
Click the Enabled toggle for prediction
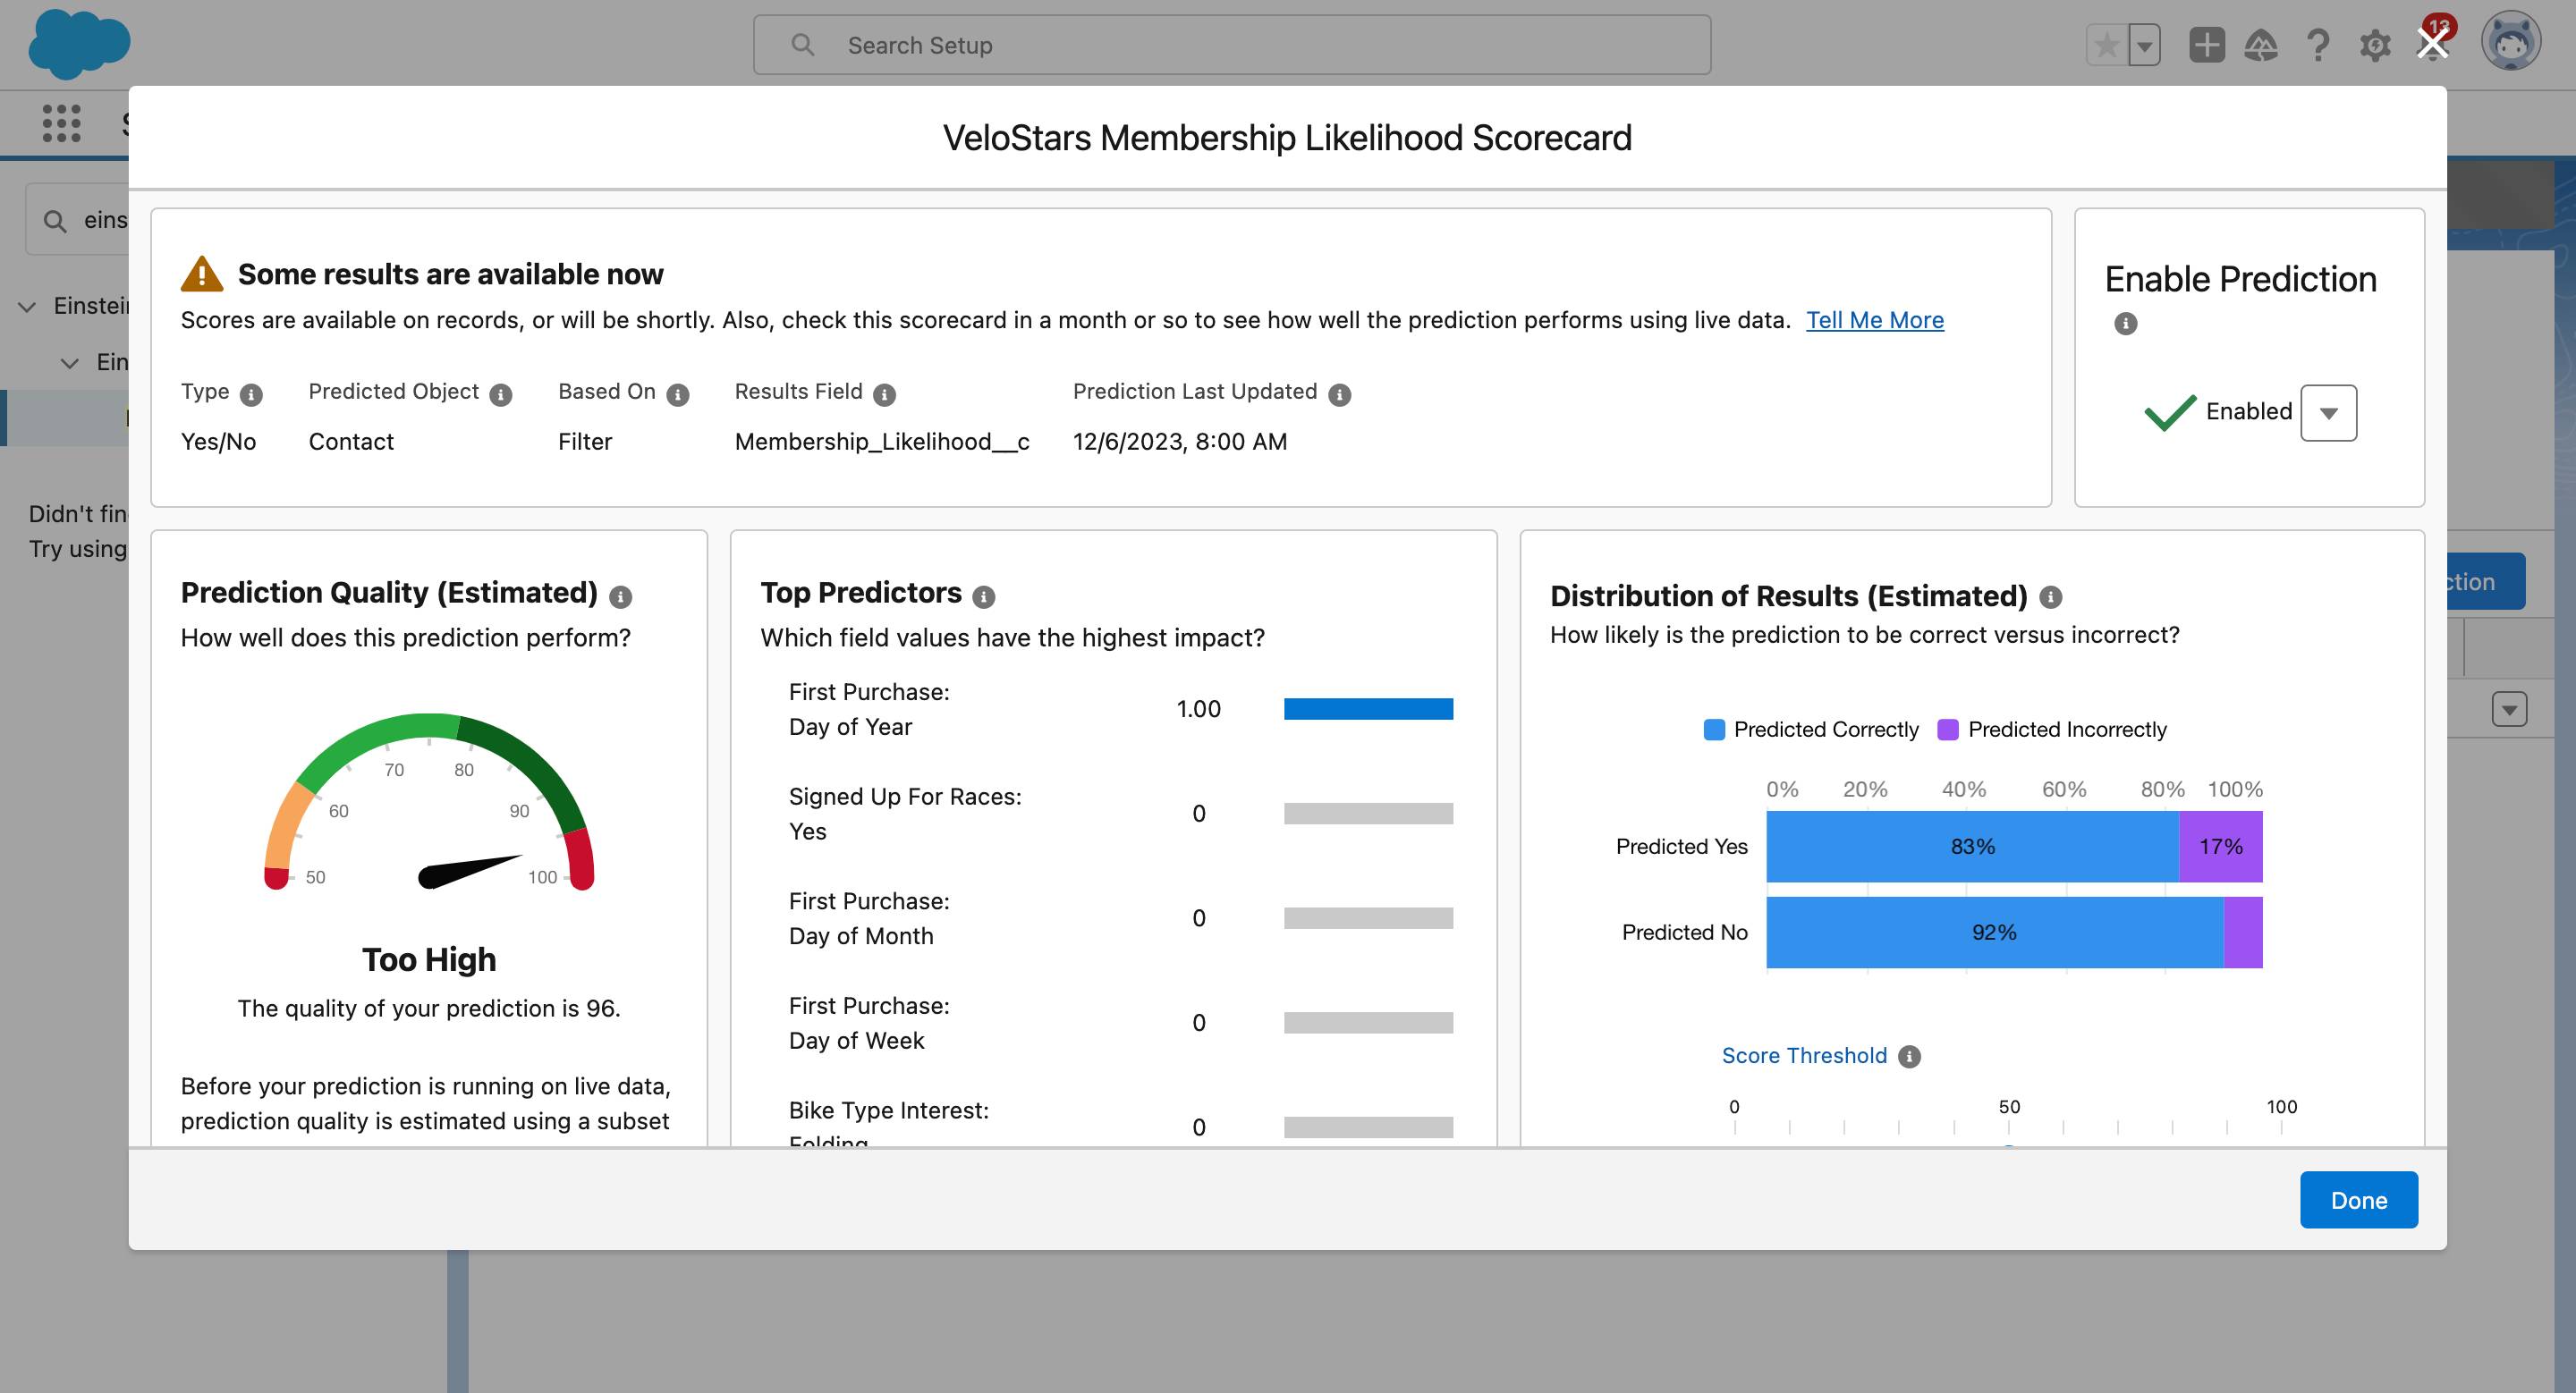2329,411
